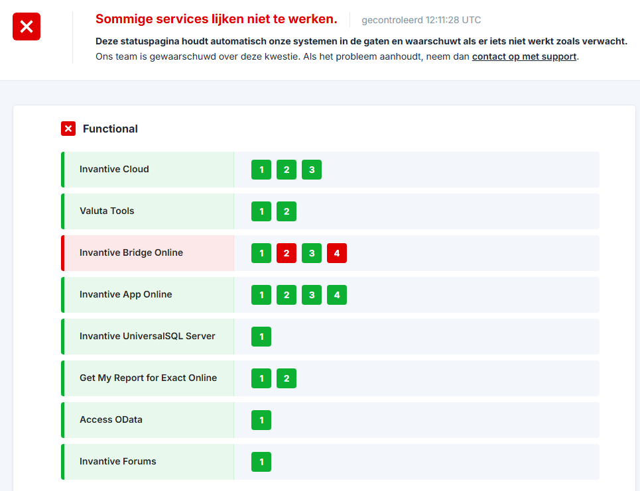Click the red X icon beside Functional
Screen dimensions: 640x491
point(68,129)
